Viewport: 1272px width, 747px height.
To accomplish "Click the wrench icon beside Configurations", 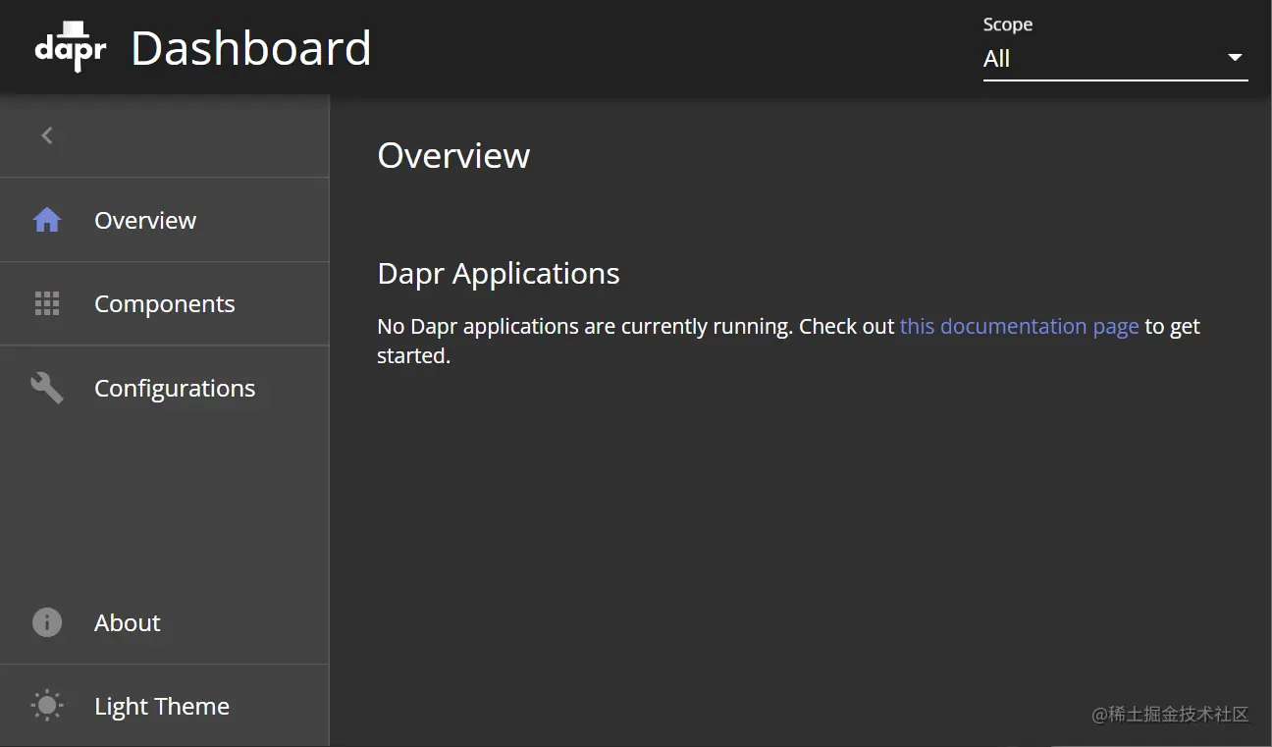I will pyautogui.click(x=47, y=388).
